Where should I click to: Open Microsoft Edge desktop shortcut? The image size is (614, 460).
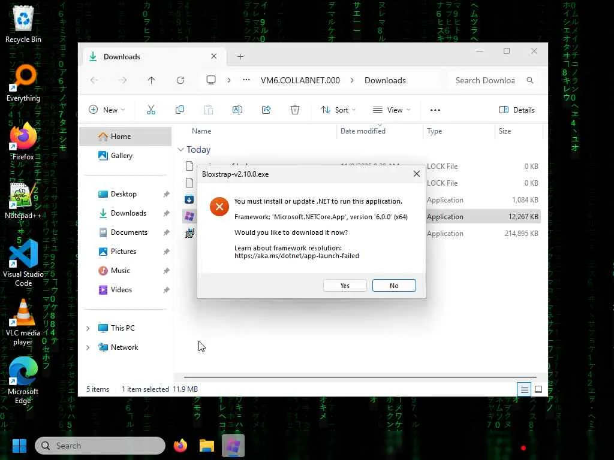[x=23, y=380]
